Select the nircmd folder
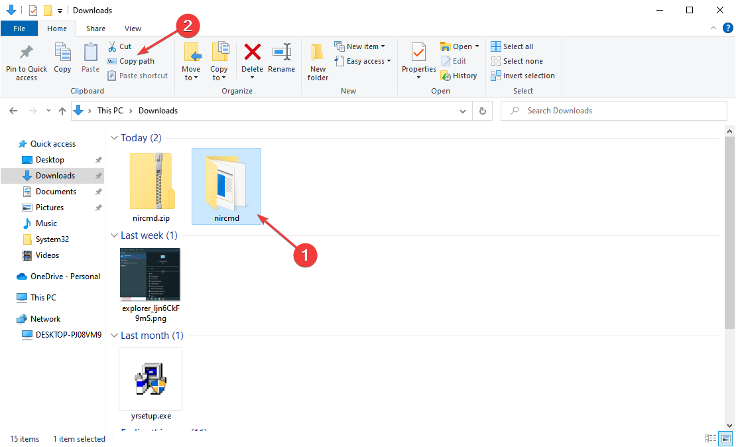The width and height of the screenshot is (736, 447). (x=226, y=187)
